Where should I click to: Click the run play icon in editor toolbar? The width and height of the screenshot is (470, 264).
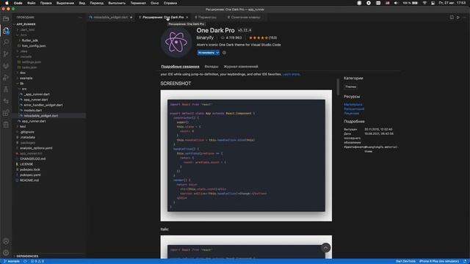[458, 18]
